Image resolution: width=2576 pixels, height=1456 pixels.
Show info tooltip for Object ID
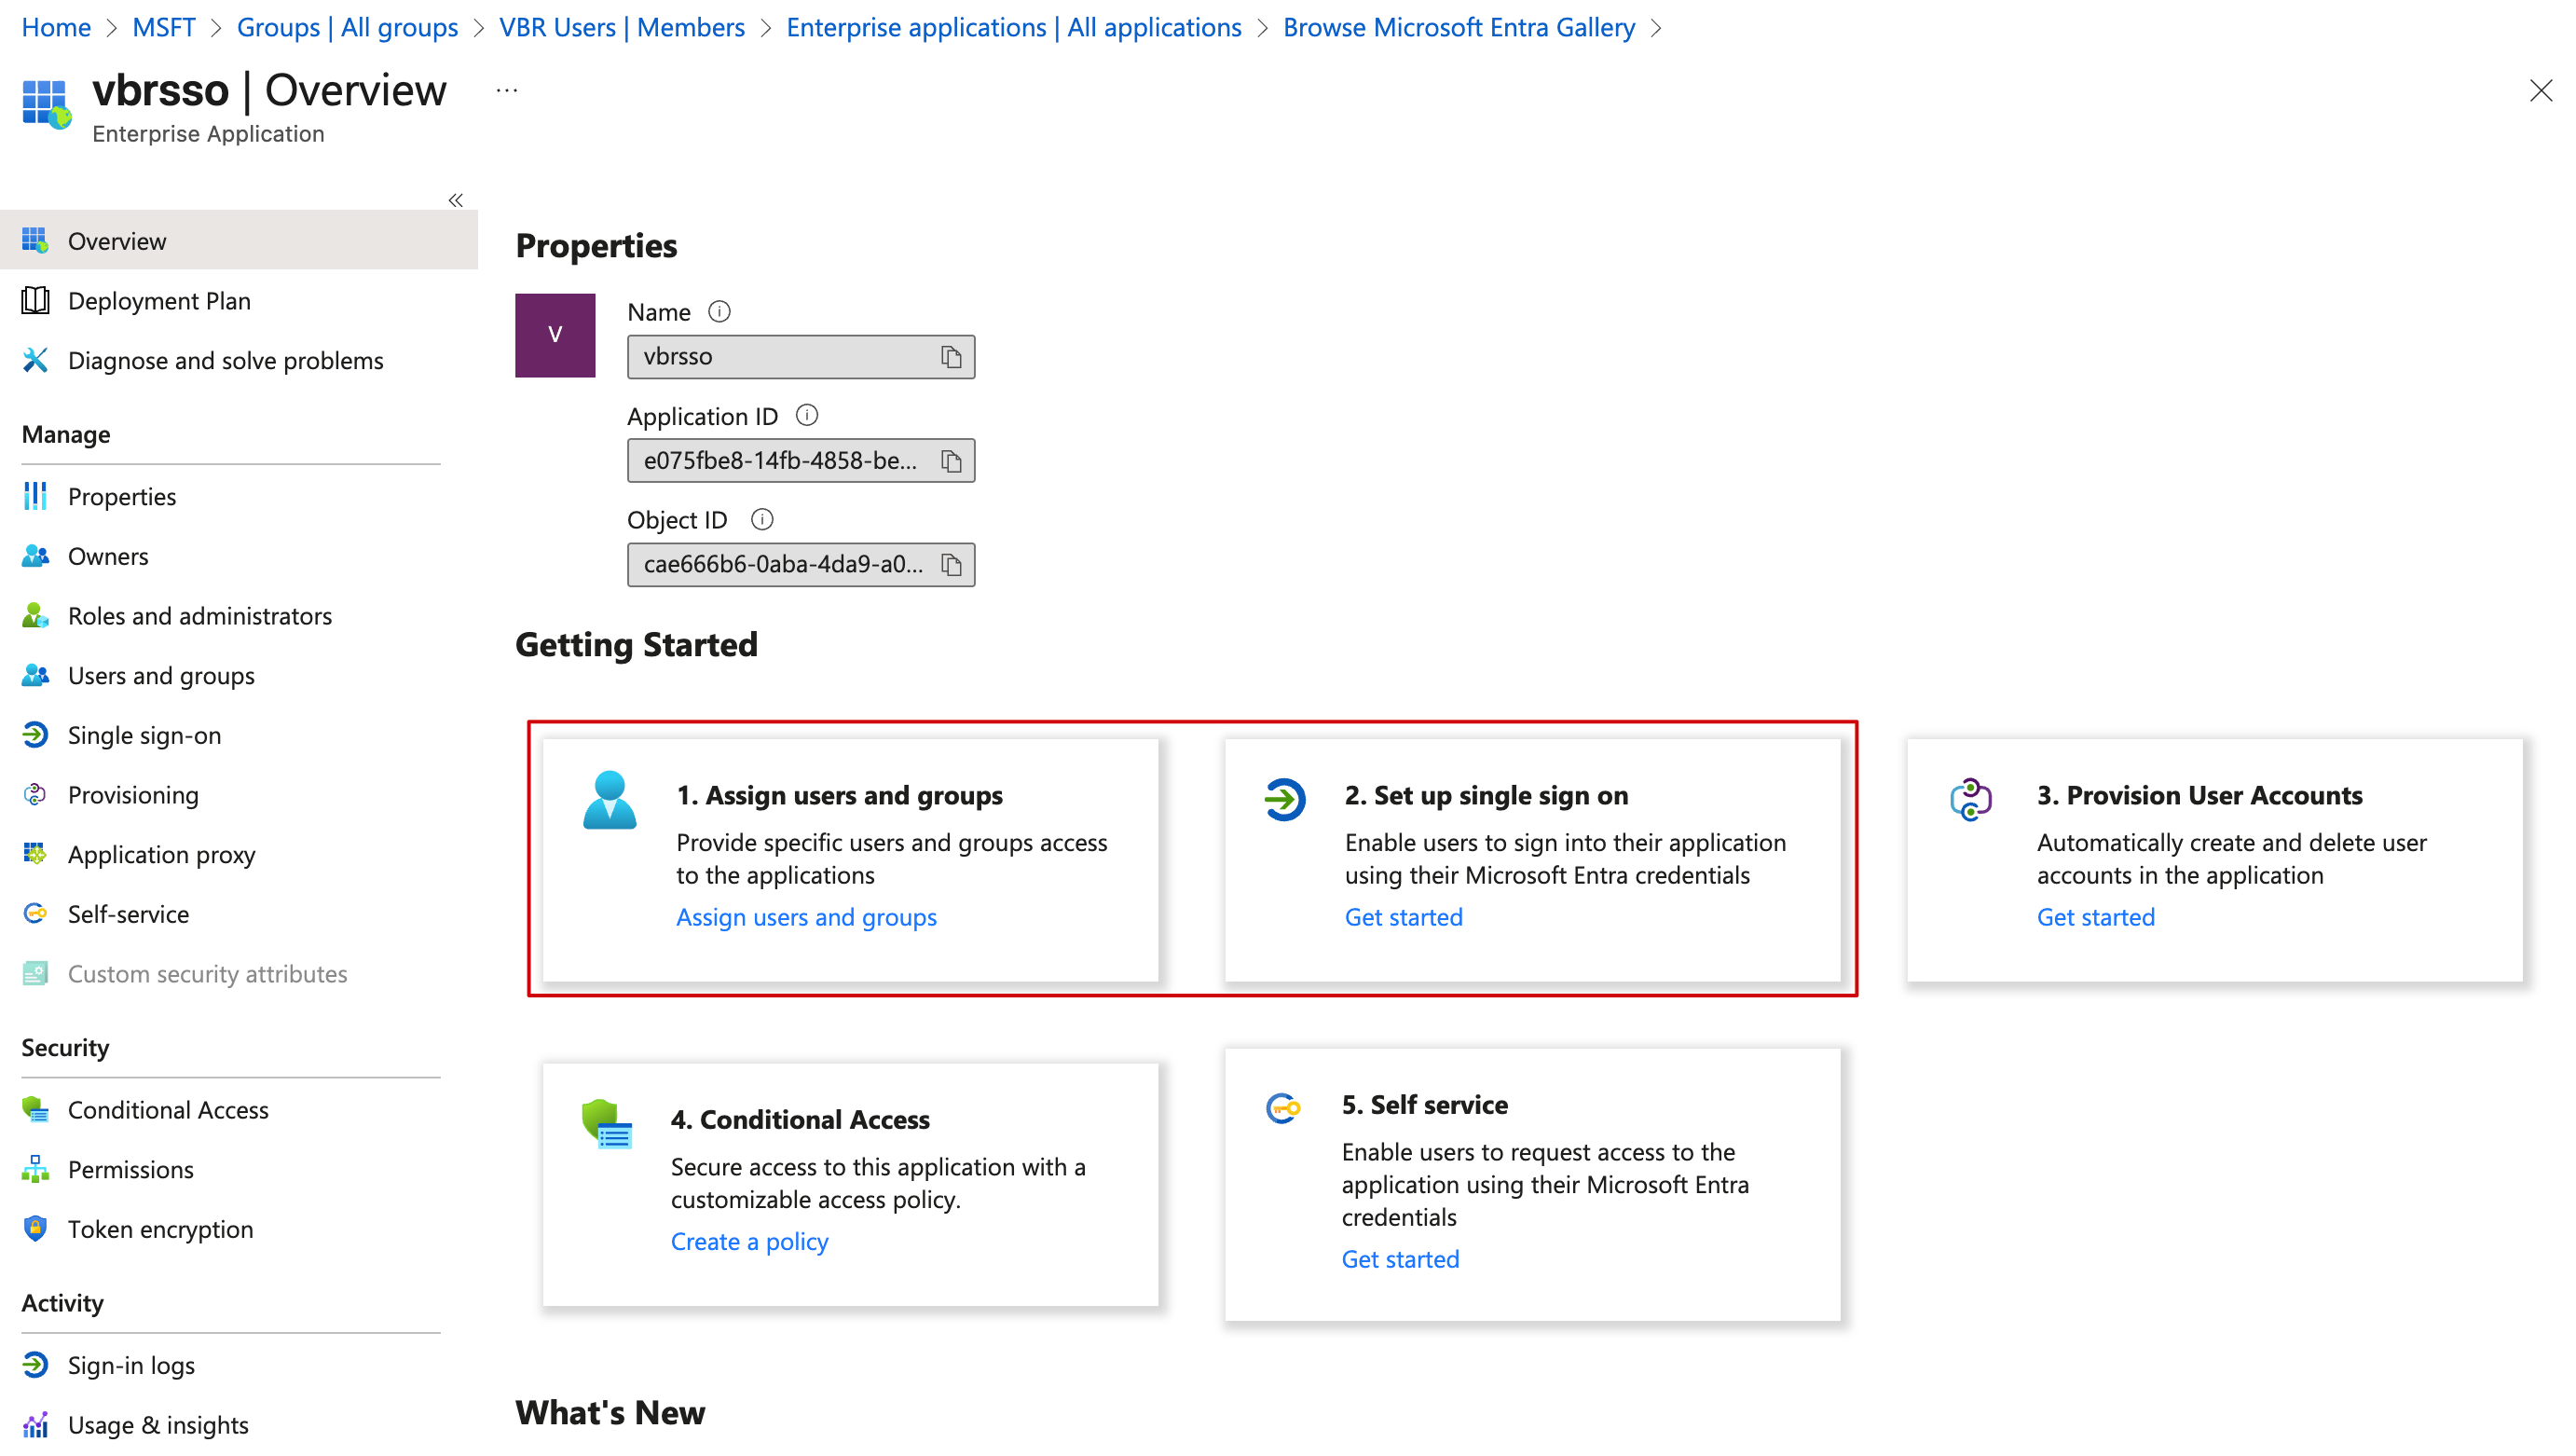761,519
